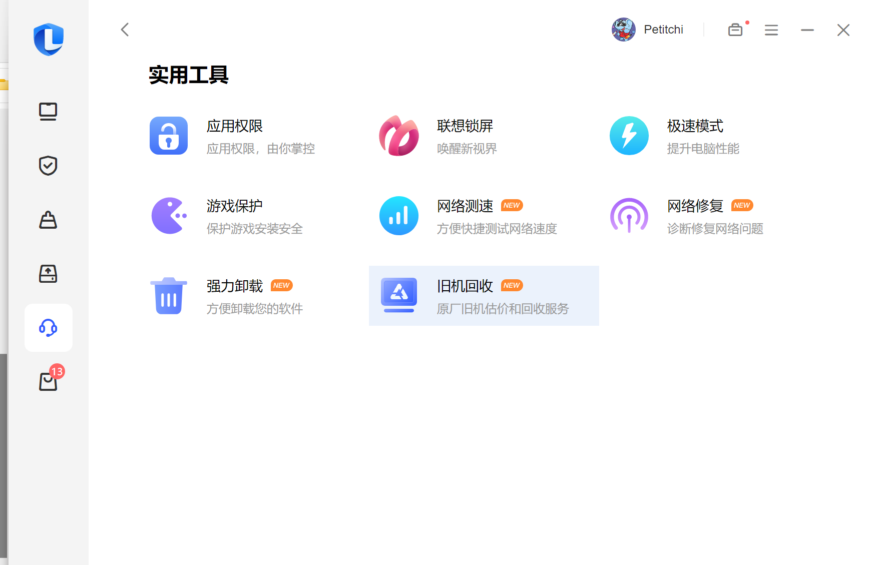
Task: Click the text 方便快捷测试网络速度
Action: coord(497,229)
